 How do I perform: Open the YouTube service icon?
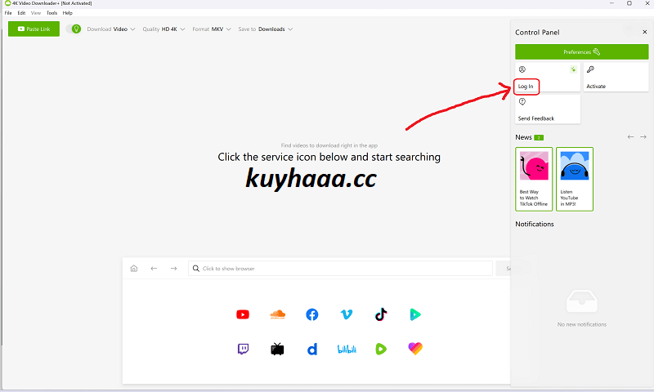243,314
